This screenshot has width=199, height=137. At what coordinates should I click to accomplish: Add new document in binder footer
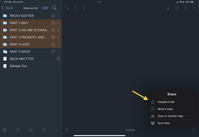coord(57,130)
